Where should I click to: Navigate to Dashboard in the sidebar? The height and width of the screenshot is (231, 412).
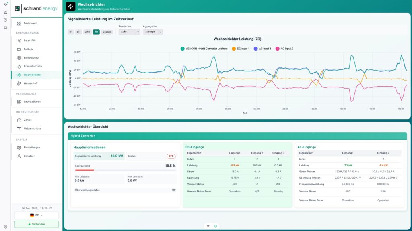tap(30, 23)
